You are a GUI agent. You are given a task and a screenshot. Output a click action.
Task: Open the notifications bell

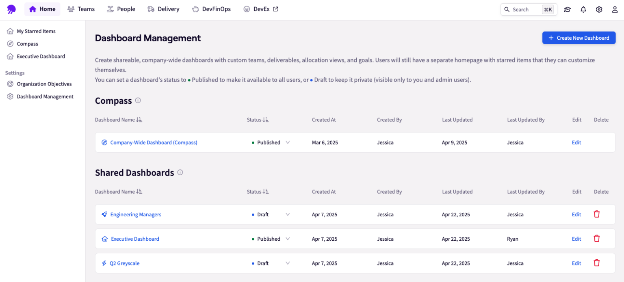coord(583,9)
